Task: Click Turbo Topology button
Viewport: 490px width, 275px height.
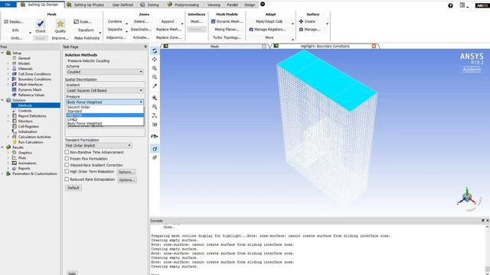Action: click(227, 37)
